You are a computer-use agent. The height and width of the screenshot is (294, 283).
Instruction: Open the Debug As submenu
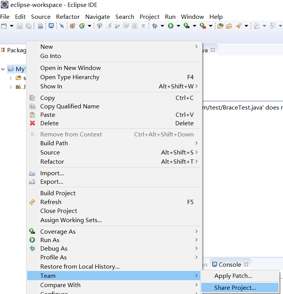coord(115,248)
